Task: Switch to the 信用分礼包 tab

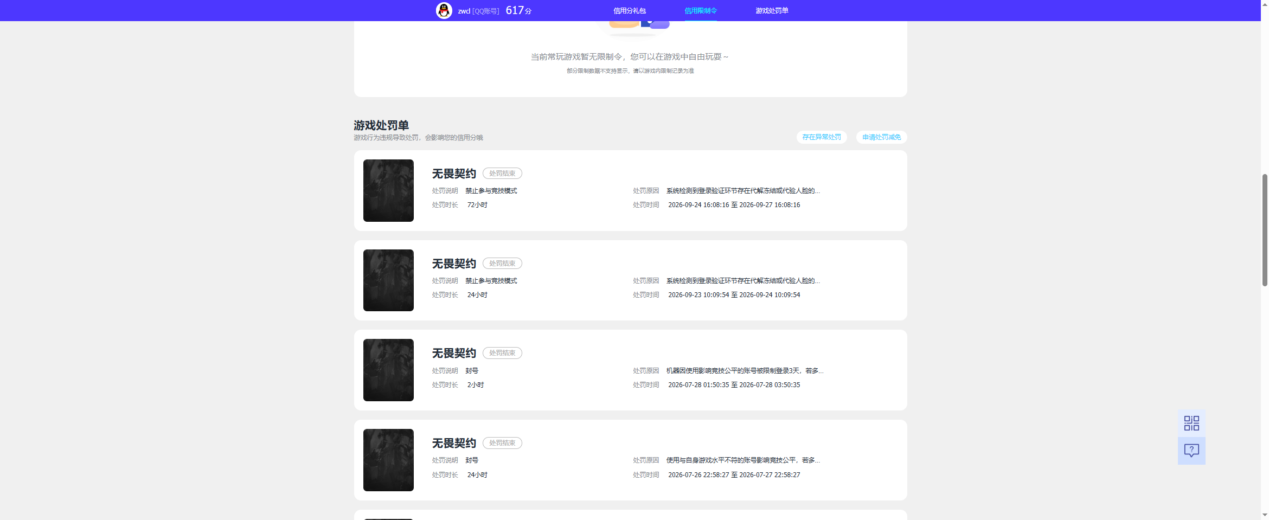Action: pyautogui.click(x=629, y=11)
